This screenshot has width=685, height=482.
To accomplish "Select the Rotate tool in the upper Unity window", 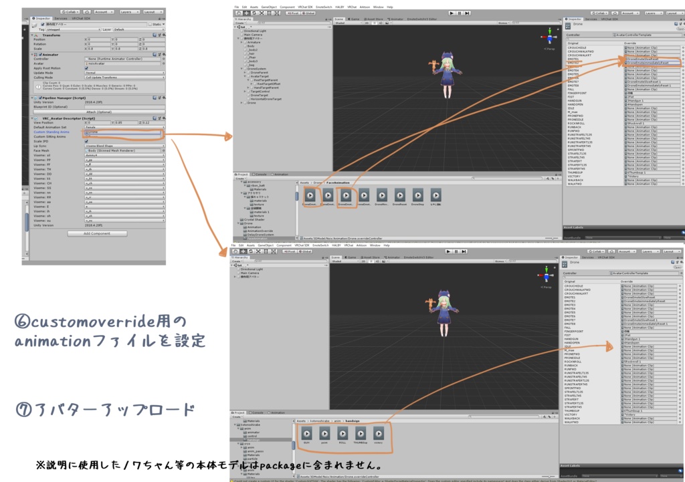I will [x=254, y=13].
